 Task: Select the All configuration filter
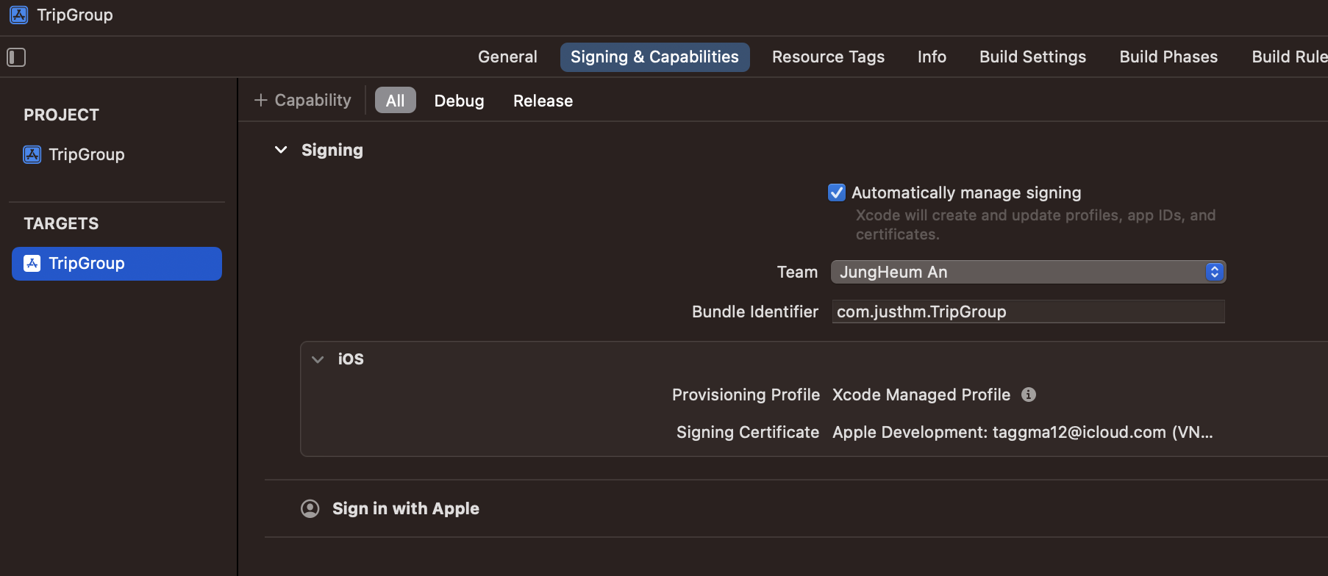coord(396,101)
